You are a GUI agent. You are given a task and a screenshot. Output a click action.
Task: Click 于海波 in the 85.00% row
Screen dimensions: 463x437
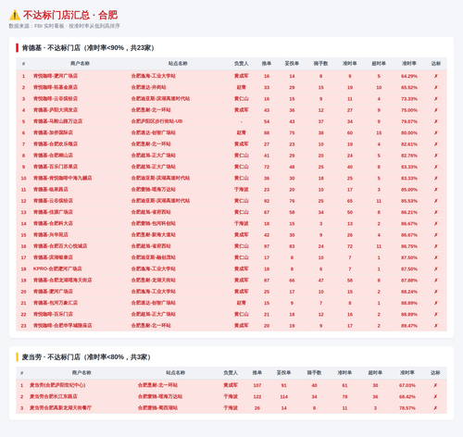pos(241,190)
